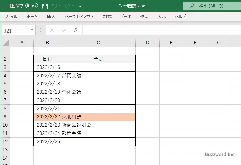Select the highlighted cell 東北出張
The width and height of the screenshot is (241, 165).
click(x=98, y=117)
